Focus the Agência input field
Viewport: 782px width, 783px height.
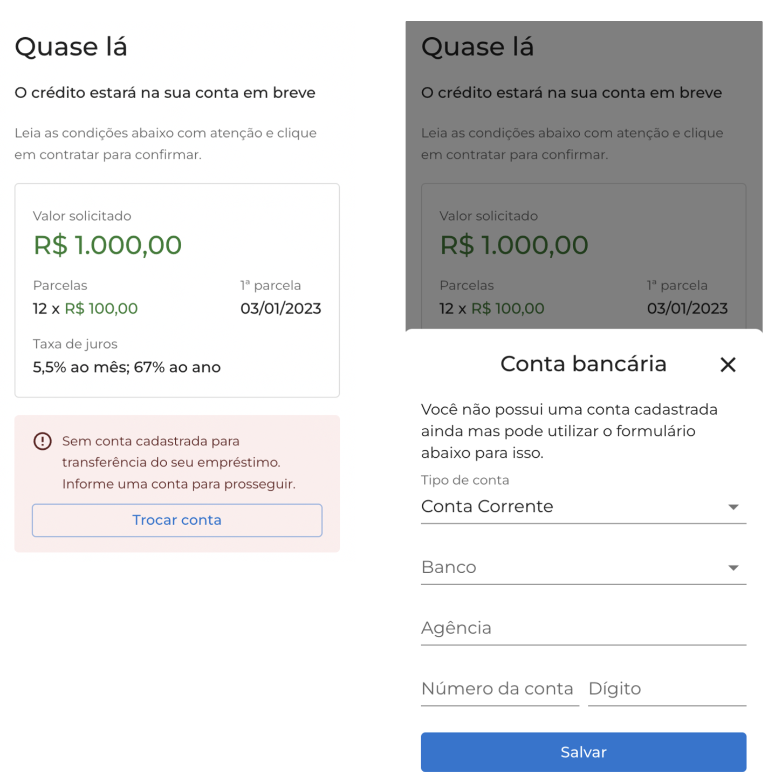pyautogui.click(x=583, y=628)
